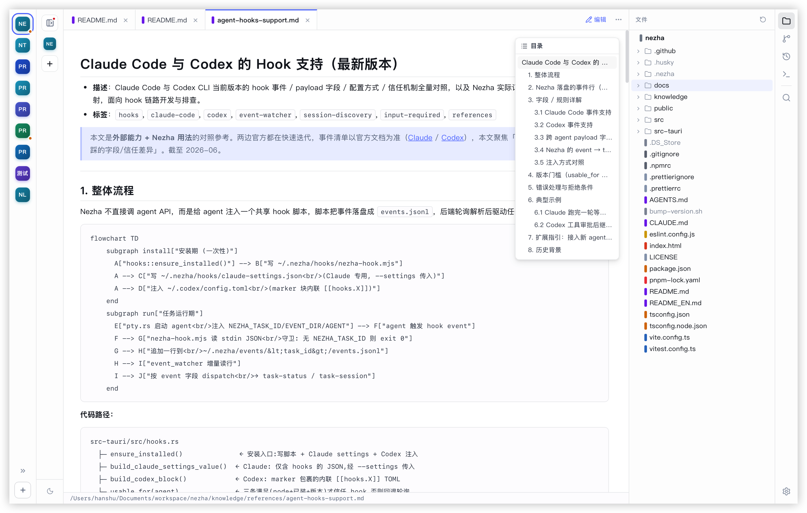Expand the src-tauri folder
The image size is (807, 513).
(702, 131)
